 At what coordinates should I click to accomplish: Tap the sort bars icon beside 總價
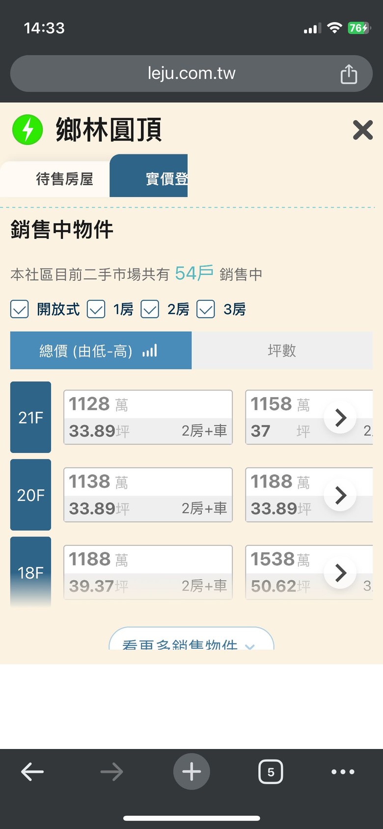[150, 351]
